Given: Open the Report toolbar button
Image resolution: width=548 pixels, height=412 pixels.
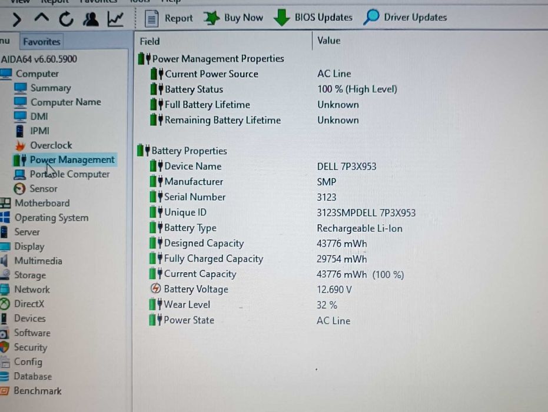Looking at the screenshot, I should (169, 18).
